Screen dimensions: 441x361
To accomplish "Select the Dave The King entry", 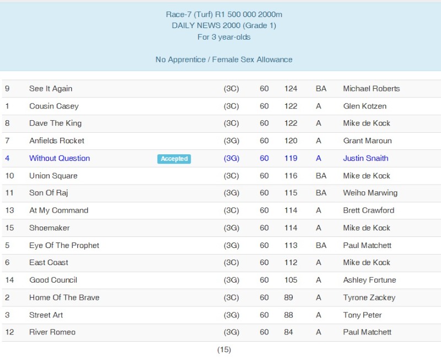I will [55, 123].
